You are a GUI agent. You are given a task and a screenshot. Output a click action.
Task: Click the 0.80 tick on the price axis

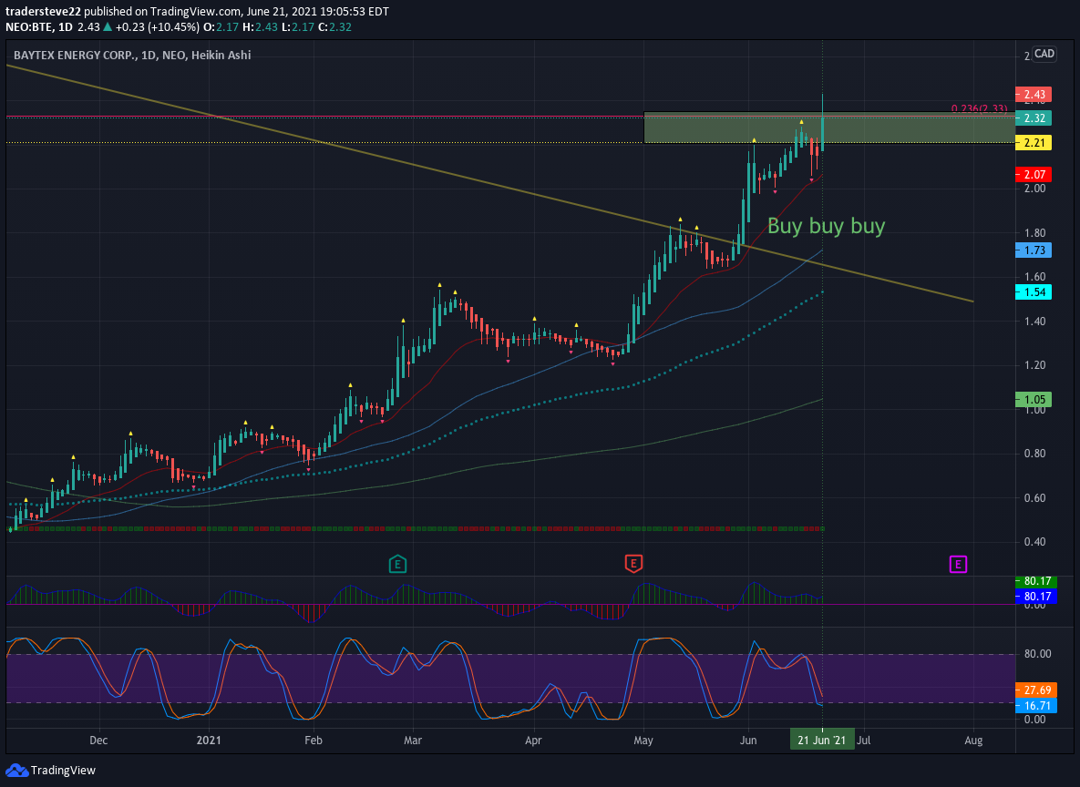[1034, 454]
